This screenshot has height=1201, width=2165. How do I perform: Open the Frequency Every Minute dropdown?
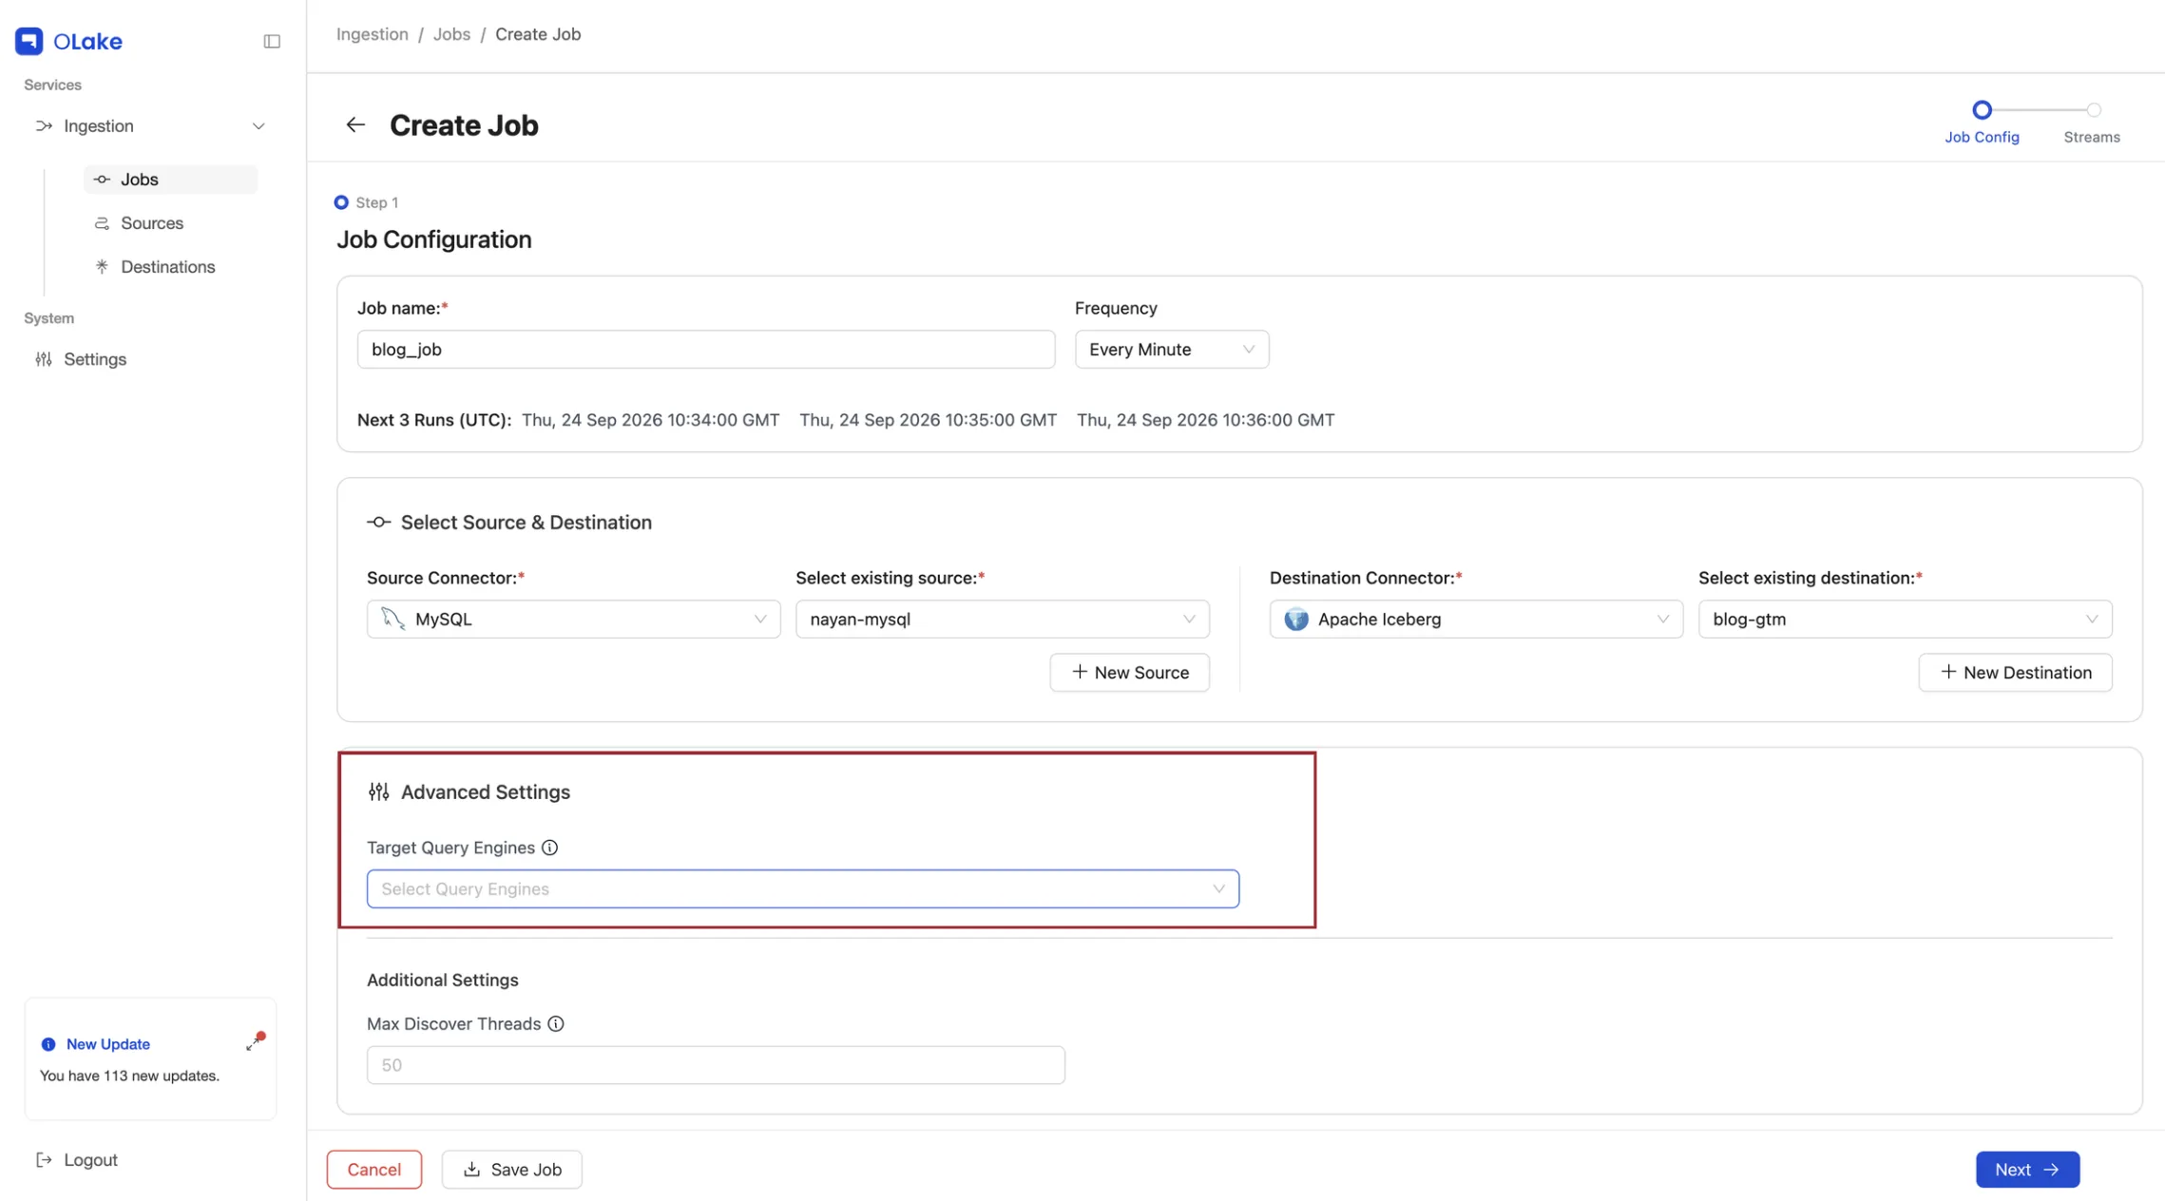(x=1171, y=350)
